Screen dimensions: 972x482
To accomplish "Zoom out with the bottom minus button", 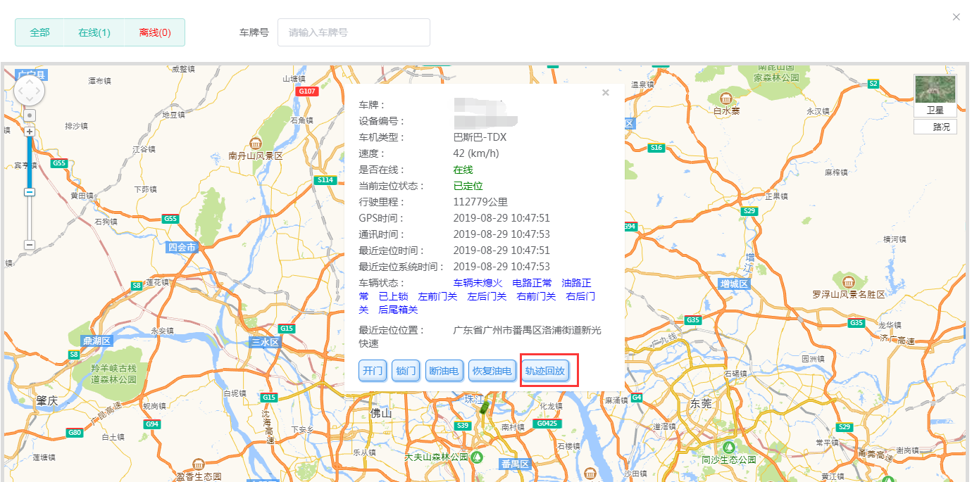I will (30, 245).
